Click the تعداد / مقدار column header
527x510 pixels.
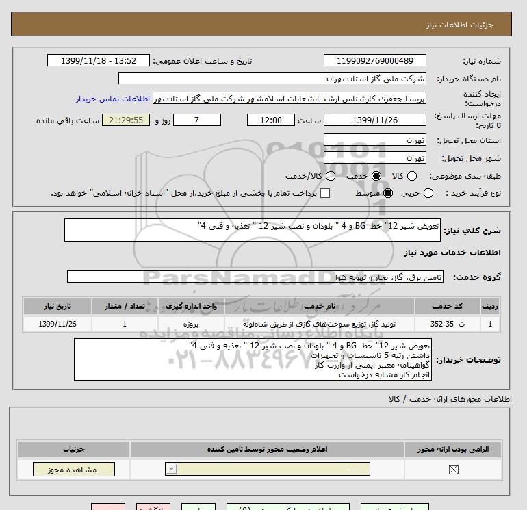pos(125,306)
